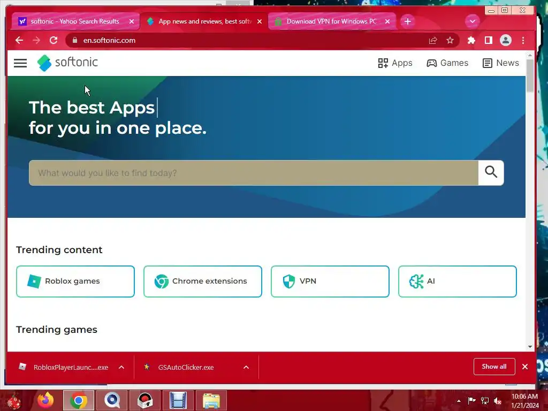Image resolution: width=548 pixels, height=411 pixels.
Task: Click the magnifying glass search button
Action: coord(491,172)
